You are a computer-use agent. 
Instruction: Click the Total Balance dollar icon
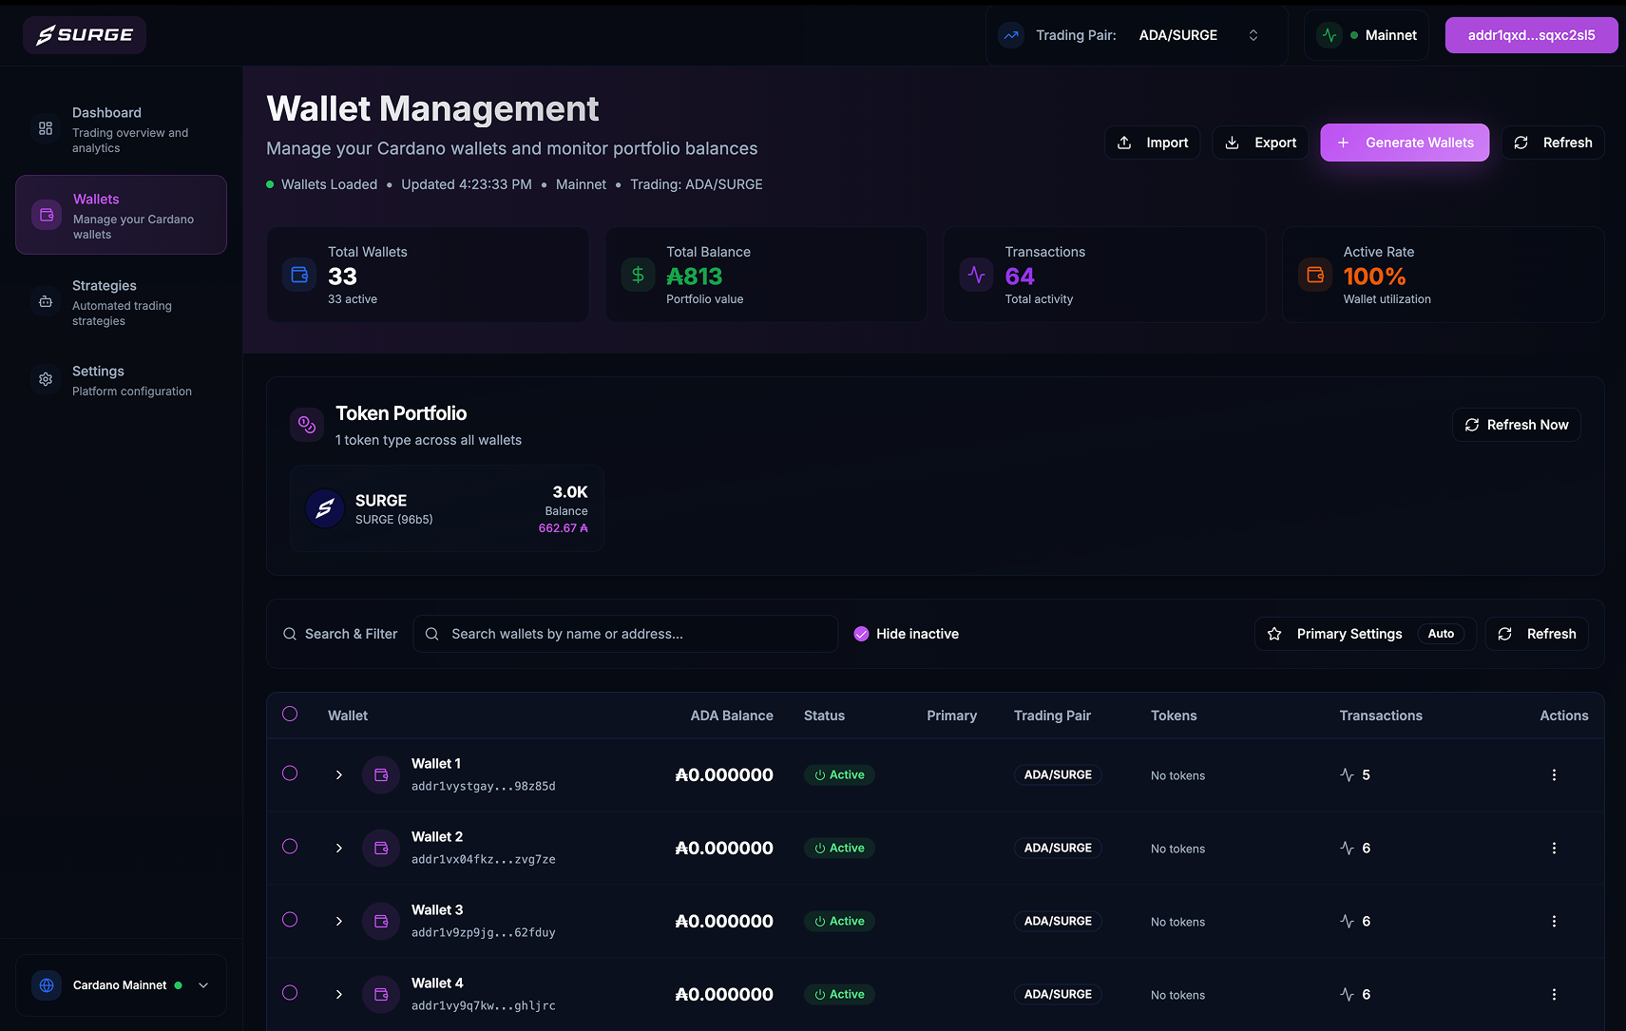(x=638, y=276)
